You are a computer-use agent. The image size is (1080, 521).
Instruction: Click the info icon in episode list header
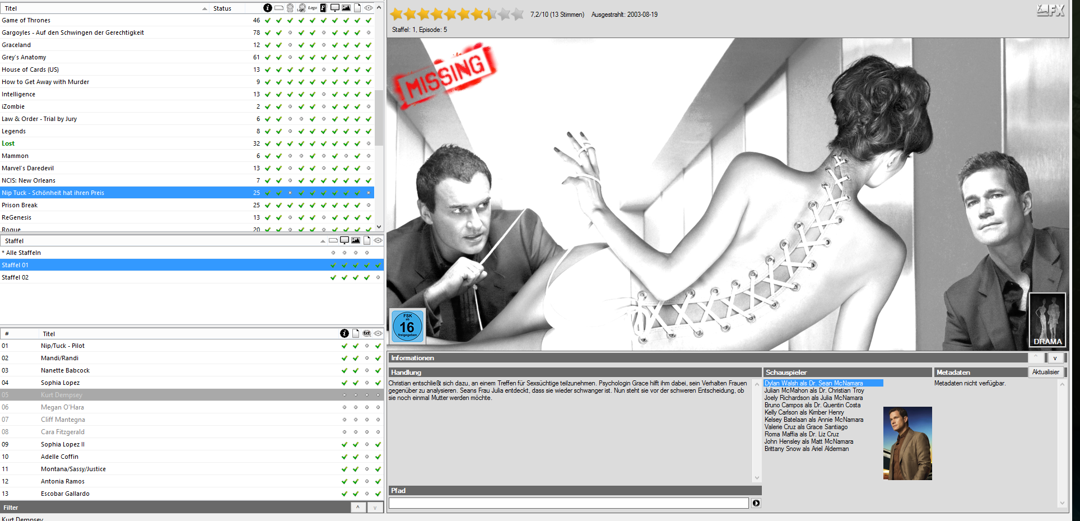click(x=345, y=333)
